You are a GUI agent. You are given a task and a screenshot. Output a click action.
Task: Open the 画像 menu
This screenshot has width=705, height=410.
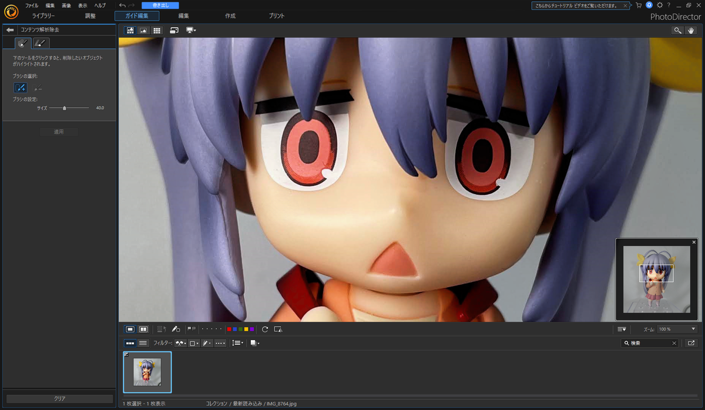tap(66, 5)
